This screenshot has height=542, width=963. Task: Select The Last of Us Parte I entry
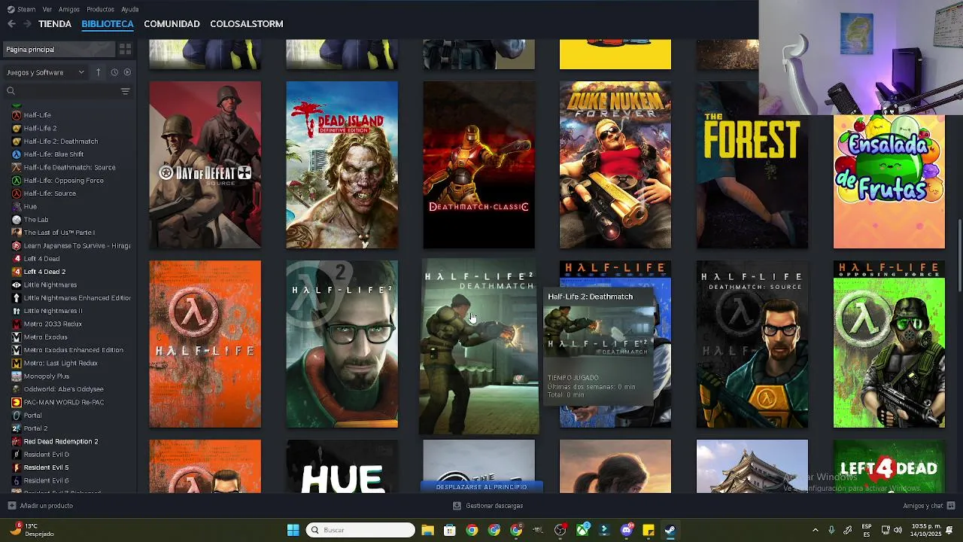pyautogui.click(x=59, y=233)
